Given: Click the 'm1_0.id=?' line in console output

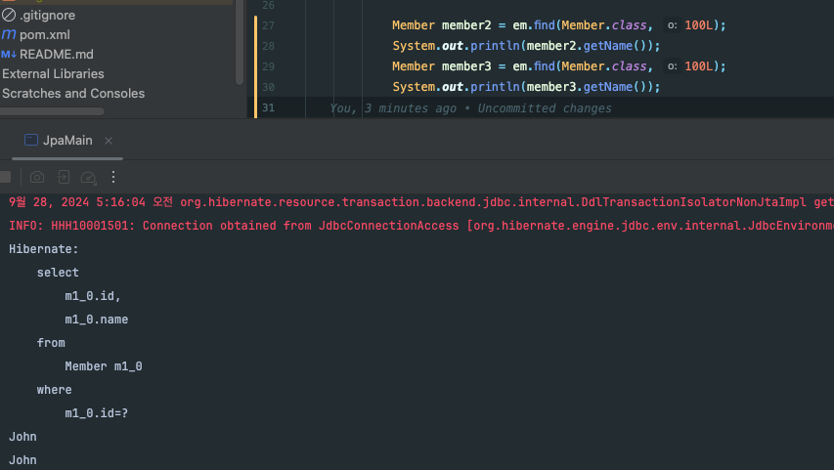Looking at the screenshot, I should tap(96, 413).
